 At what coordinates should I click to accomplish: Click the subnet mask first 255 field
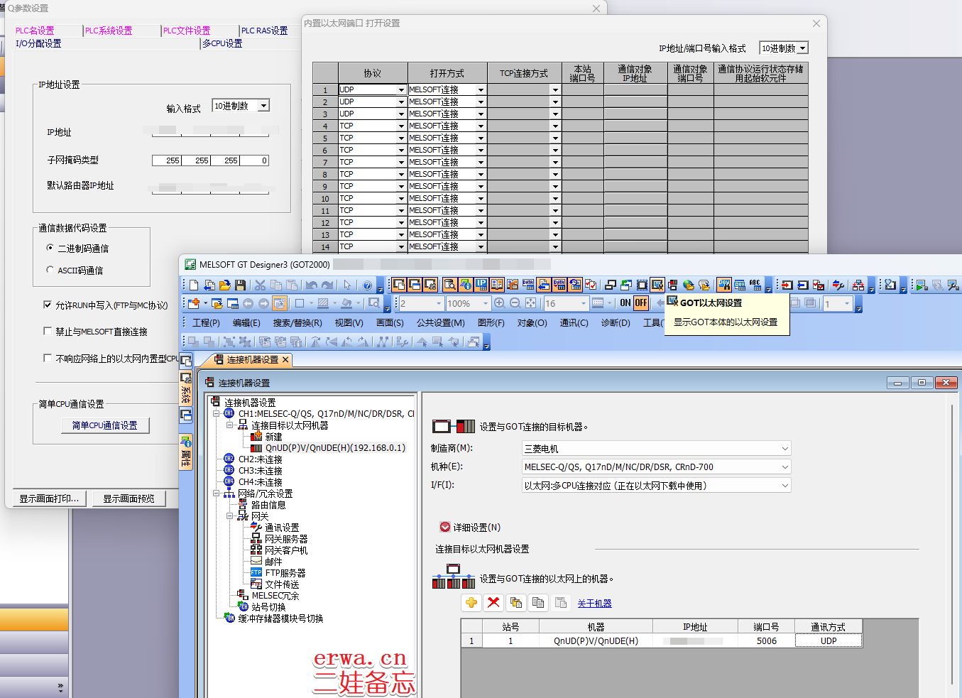click(x=167, y=160)
